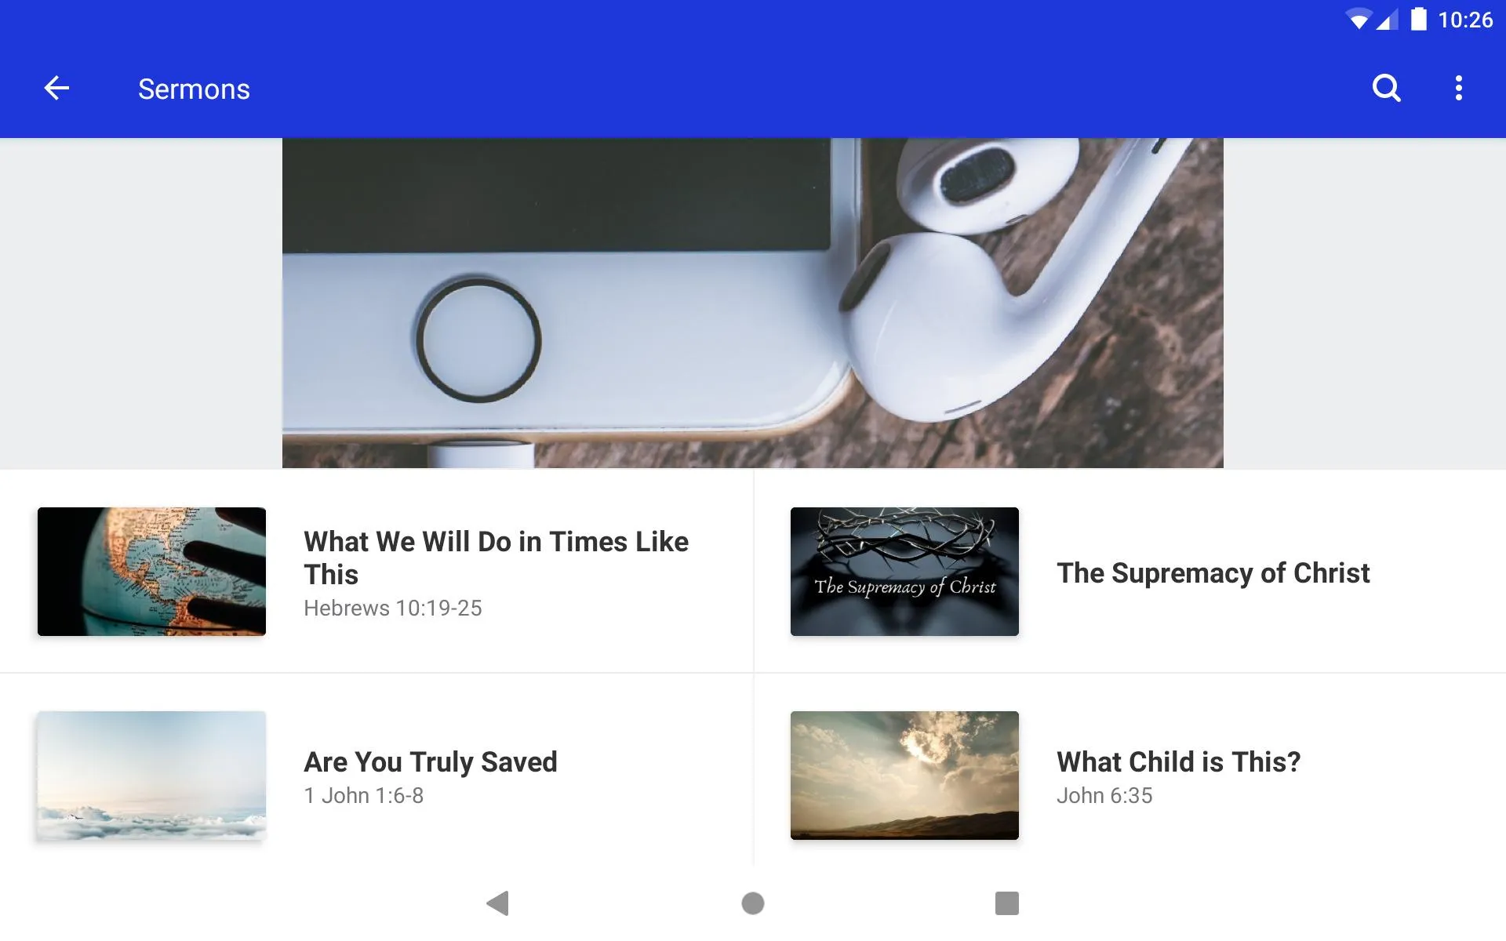Tap the globe thumbnail for sermon

point(152,570)
